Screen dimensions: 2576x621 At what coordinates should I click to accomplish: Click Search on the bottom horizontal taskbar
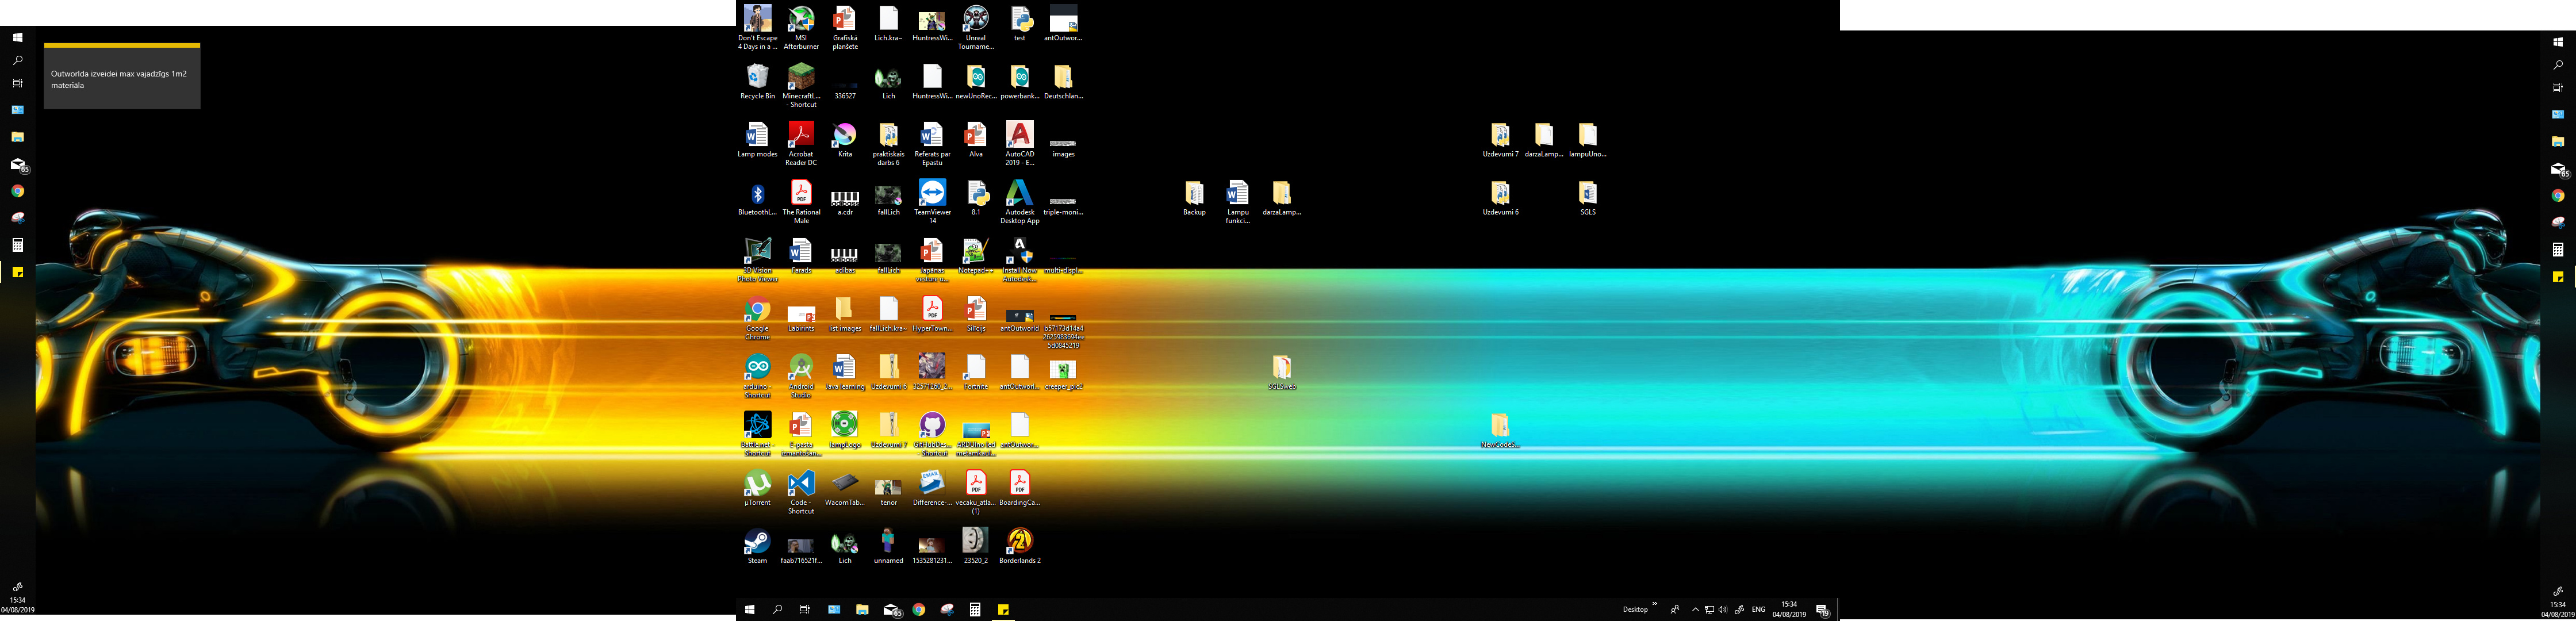tap(777, 610)
